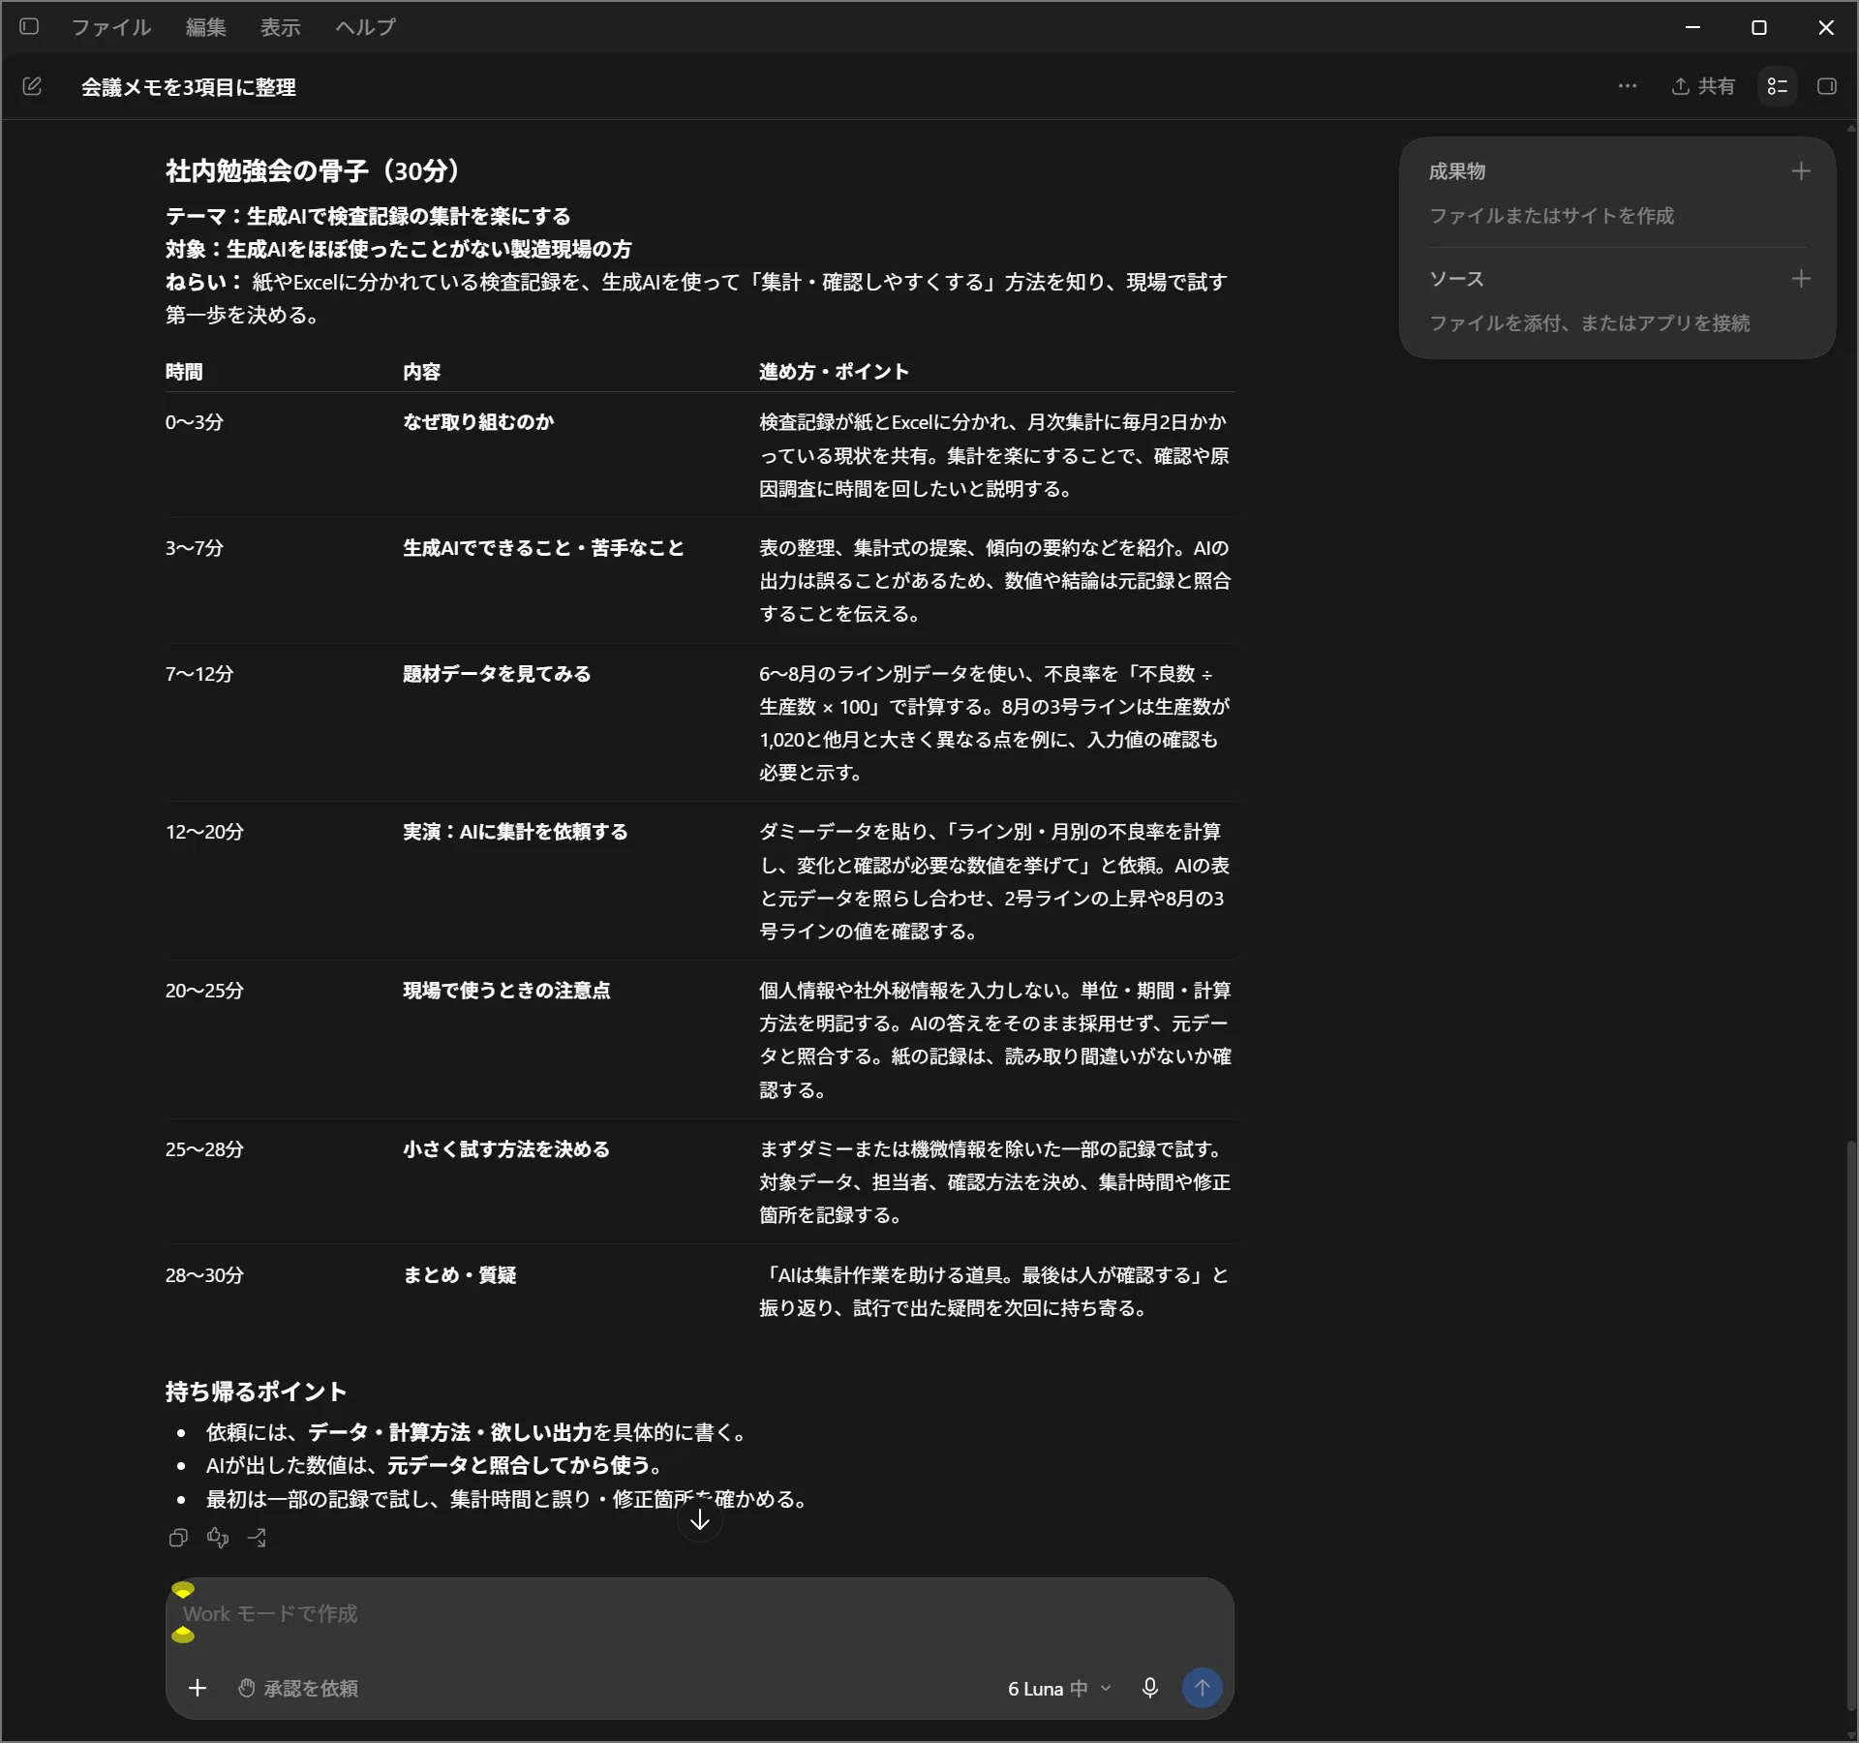The width and height of the screenshot is (1859, 1743).
Task: Open the ヘルプ menu
Action: click(x=366, y=27)
